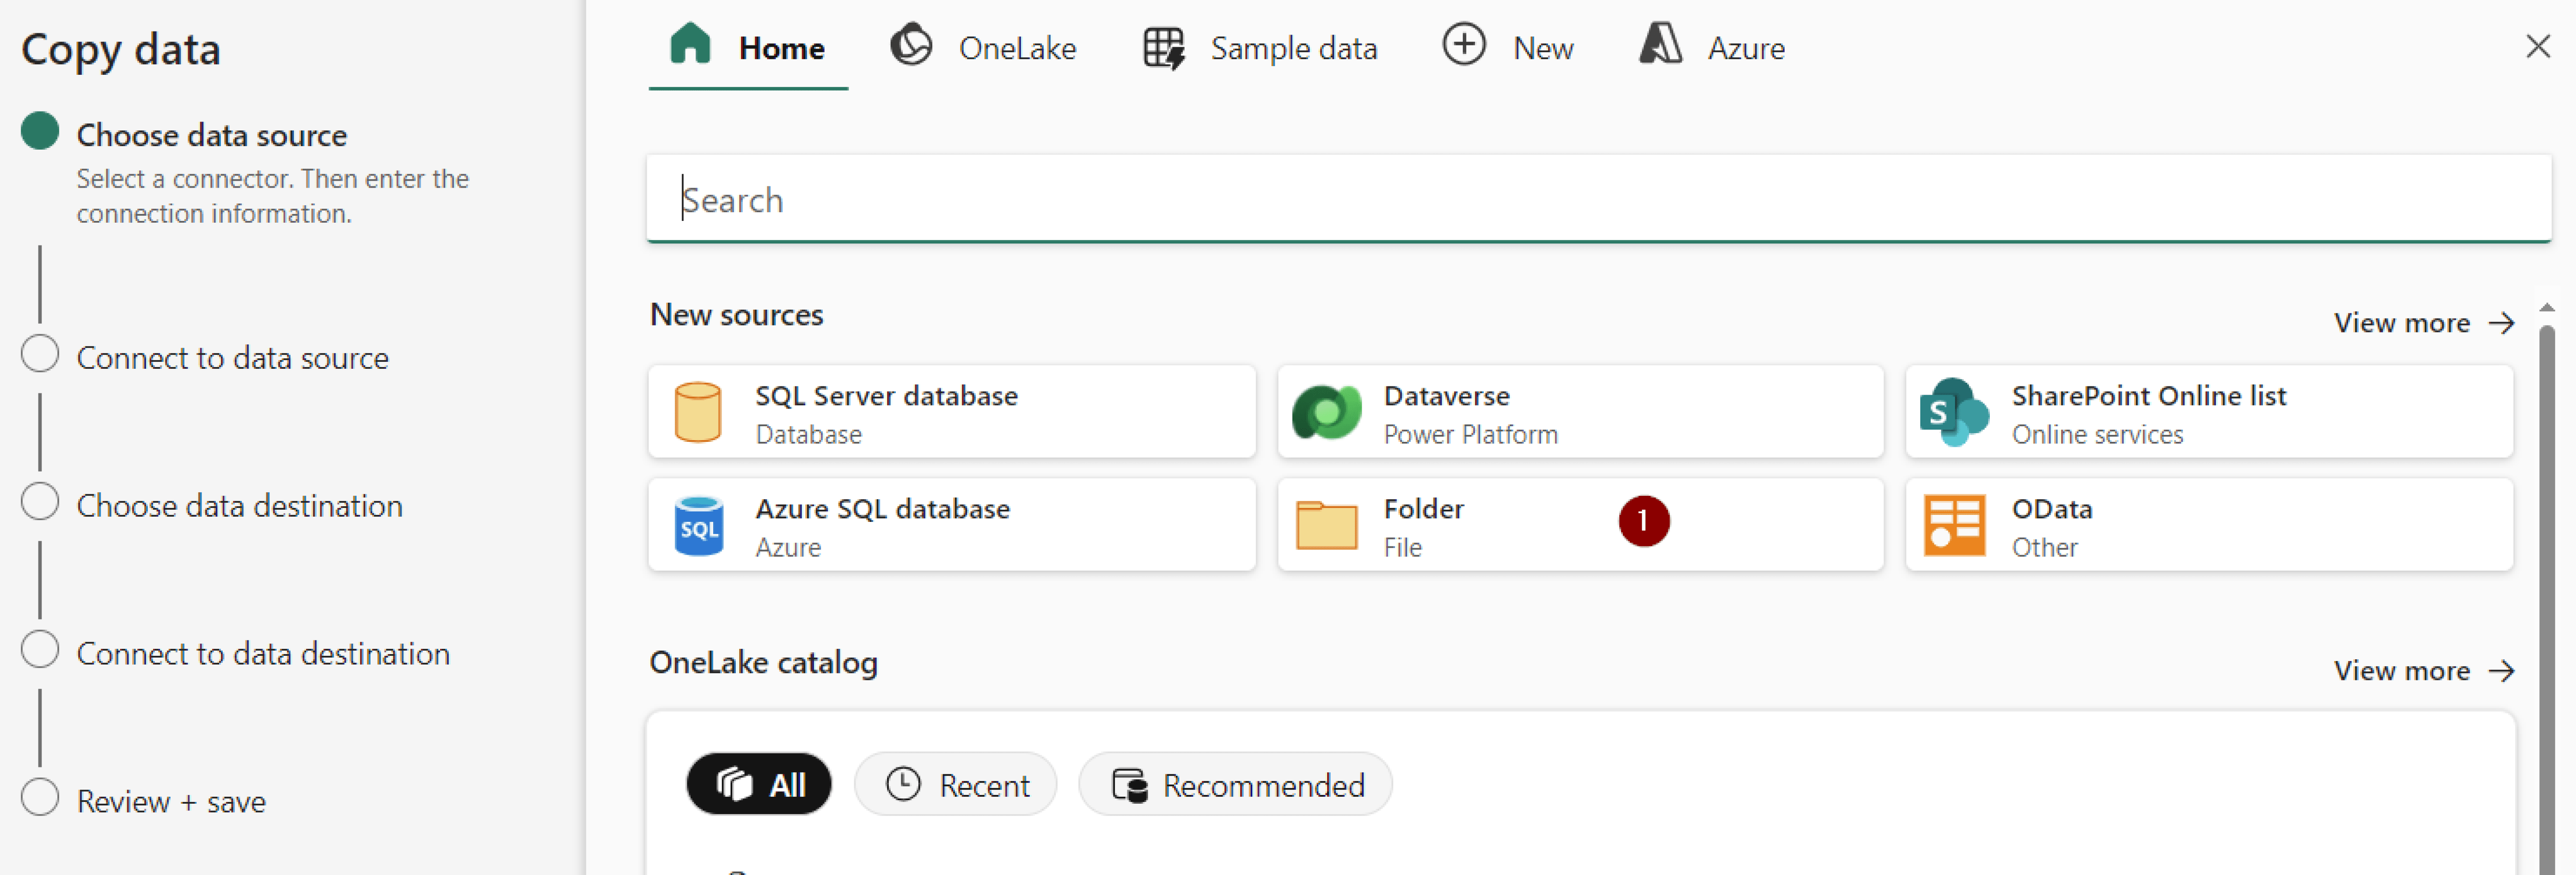Screen dimensions: 2576x875
Task: Click the Azure logo icon
Action: (x=1661, y=45)
